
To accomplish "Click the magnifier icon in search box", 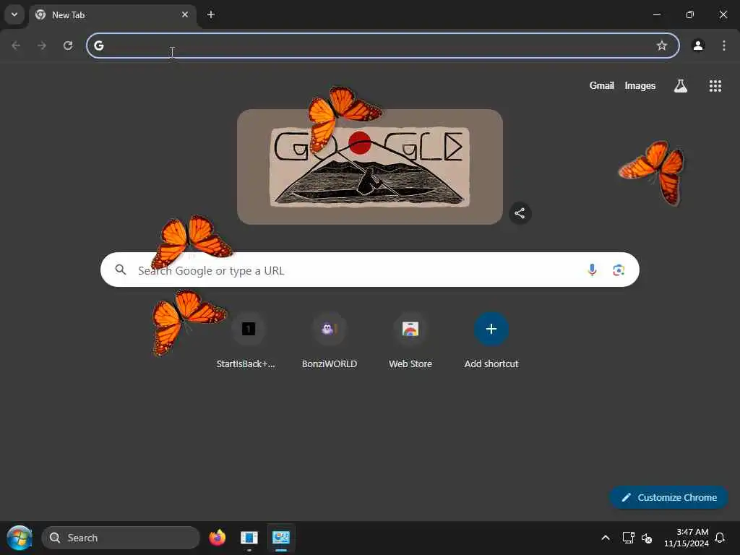I will [121, 270].
